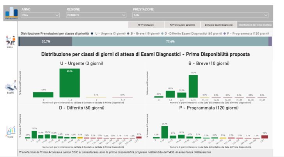Switch to the N° Prenotazioni tab
Screen dimensions: 284x157
click(146, 25)
